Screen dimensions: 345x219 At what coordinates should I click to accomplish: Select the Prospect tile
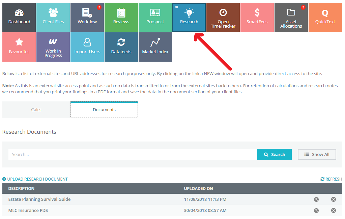(x=155, y=17)
